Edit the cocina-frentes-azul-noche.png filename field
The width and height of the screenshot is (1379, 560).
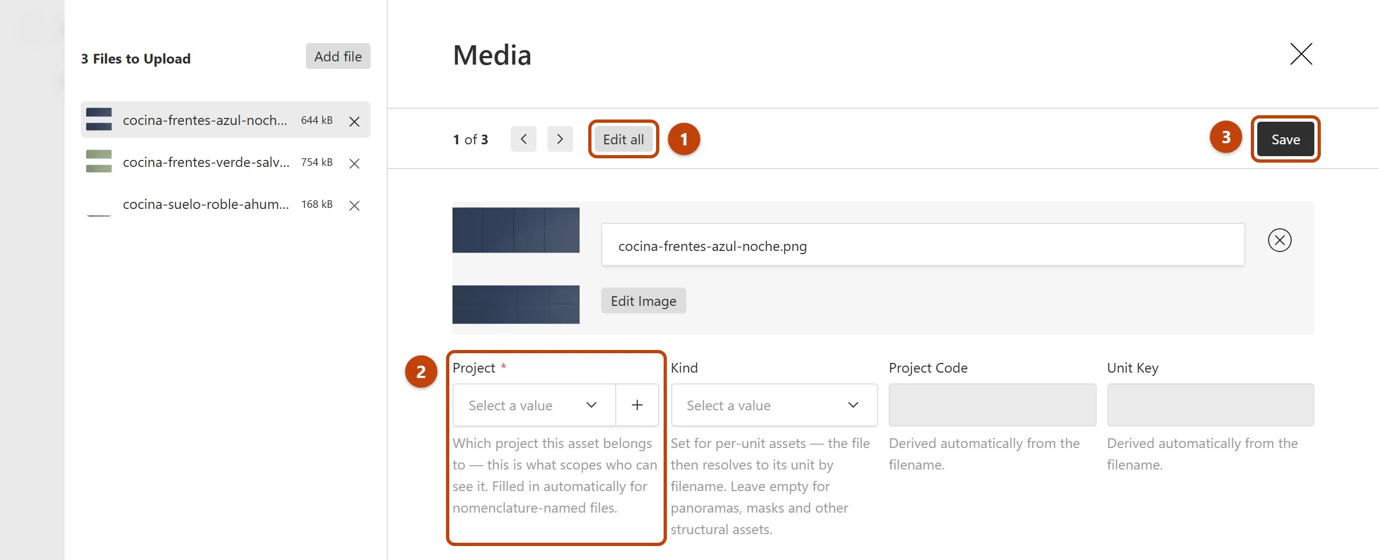pyautogui.click(x=923, y=245)
